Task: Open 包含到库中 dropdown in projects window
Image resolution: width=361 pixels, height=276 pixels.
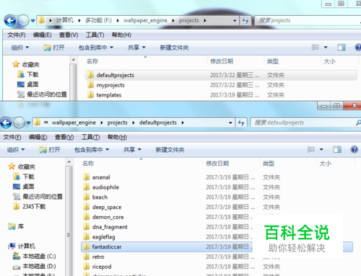Action: tap(96, 48)
